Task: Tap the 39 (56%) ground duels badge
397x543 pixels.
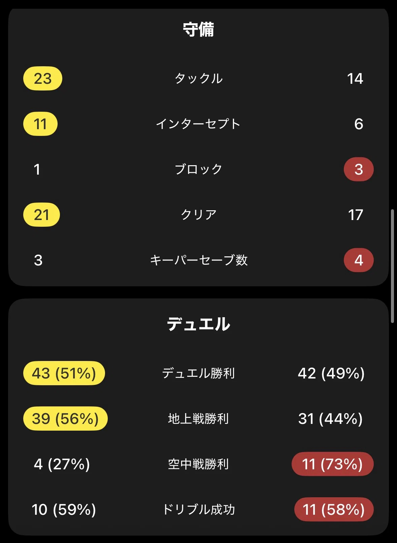Action: click(65, 419)
